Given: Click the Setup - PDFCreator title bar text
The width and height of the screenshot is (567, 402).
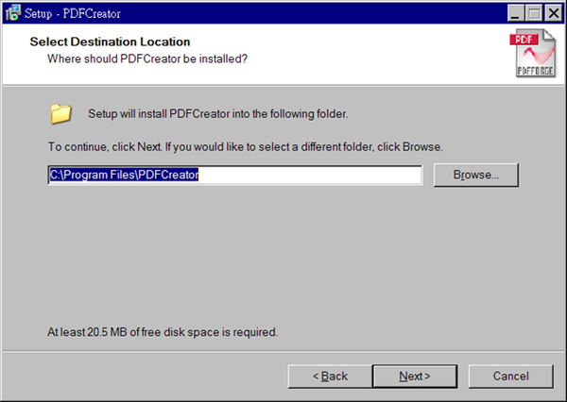Looking at the screenshot, I should coord(73,13).
